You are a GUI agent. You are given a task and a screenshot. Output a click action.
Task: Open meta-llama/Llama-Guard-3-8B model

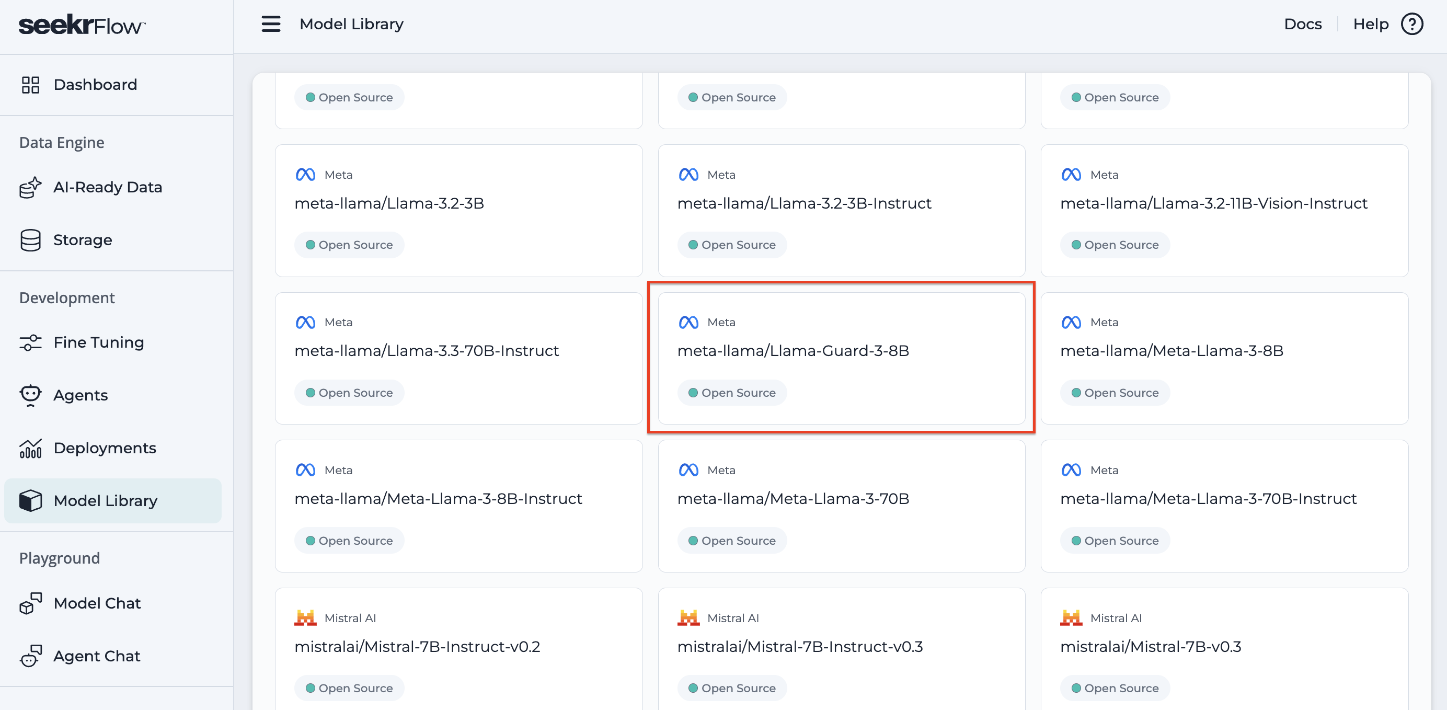coord(842,358)
